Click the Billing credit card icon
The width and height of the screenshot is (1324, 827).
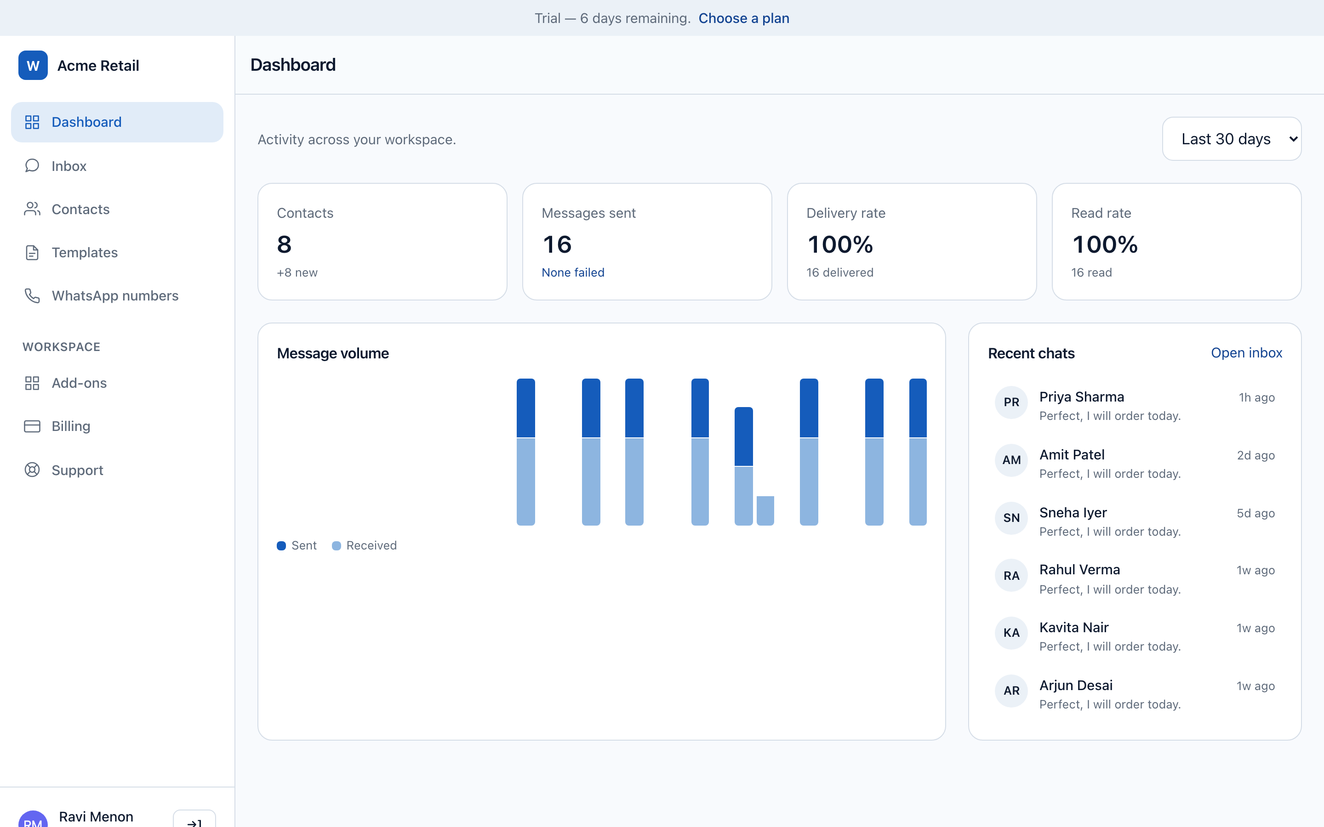point(32,426)
